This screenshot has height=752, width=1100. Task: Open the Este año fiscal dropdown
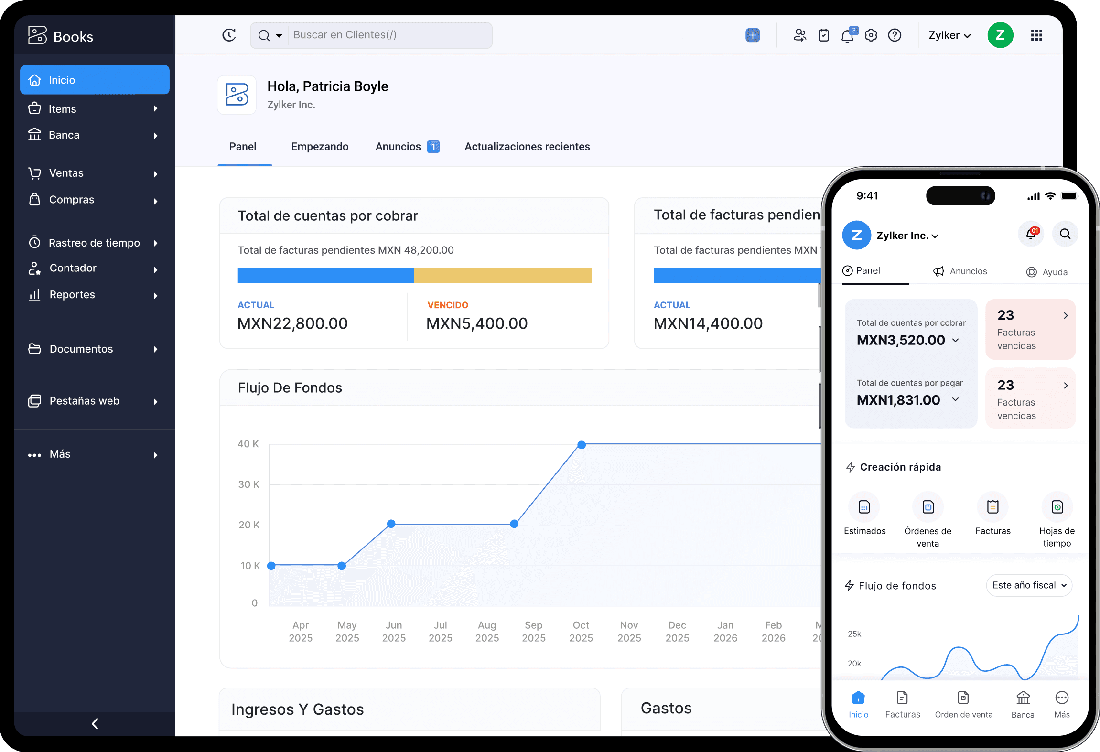[1029, 585]
